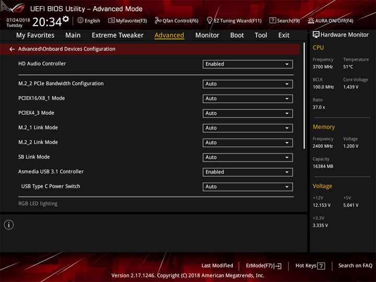Image resolution: width=376 pixels, height=282 pixels.
Task: Switch to the Tool tab
Action: (261, 36)
